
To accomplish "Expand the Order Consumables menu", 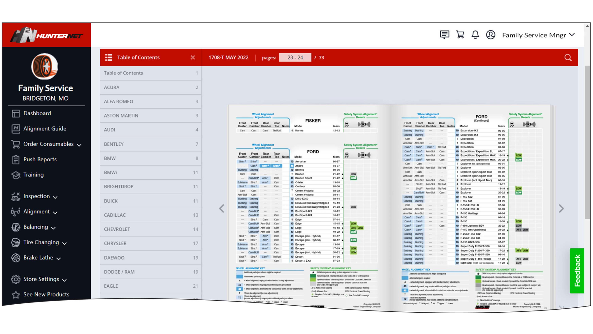I will [x=79, y=144].
